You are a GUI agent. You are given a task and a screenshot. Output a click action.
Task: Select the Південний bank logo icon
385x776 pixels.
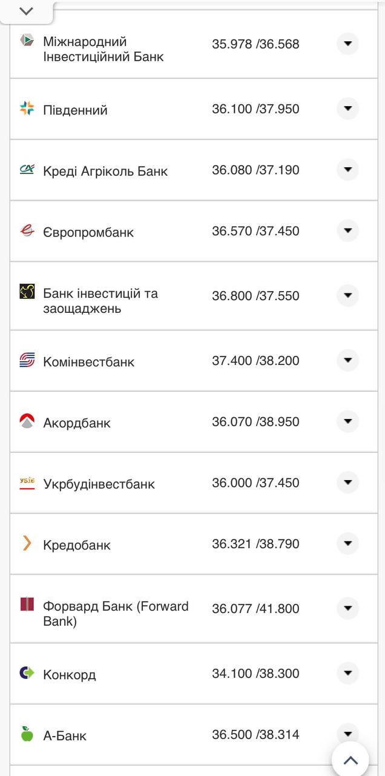click(27, 109)
